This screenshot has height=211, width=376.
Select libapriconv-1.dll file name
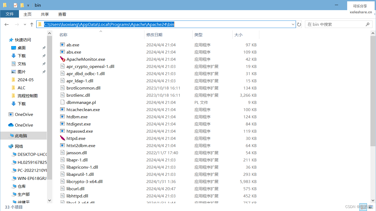click(82, 167)
